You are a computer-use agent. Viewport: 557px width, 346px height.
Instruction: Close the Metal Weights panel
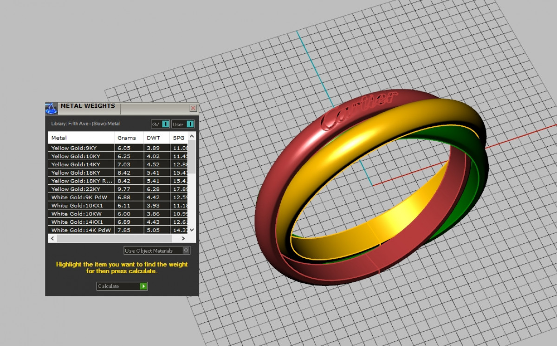pyautogui.click(x=193, y=108)
